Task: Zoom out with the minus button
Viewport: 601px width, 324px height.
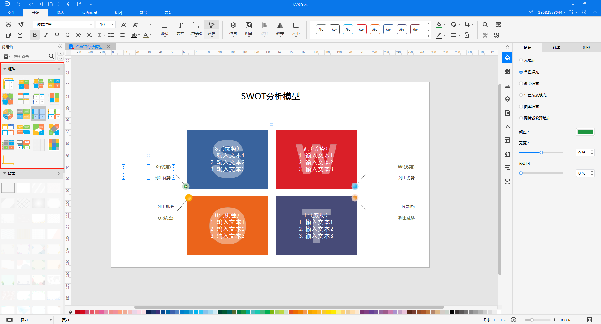Action: coord(521,320)
